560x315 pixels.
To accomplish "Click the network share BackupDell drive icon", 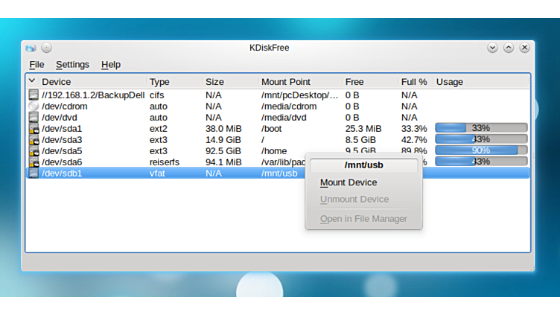I will (x=33, y=95).
